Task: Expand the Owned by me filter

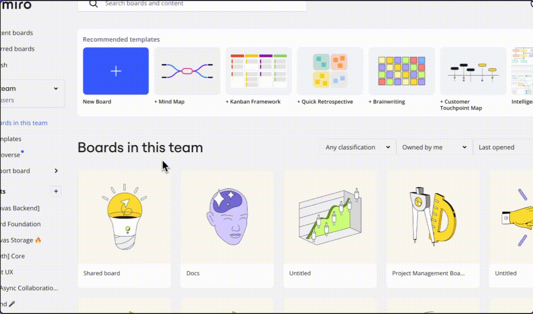Action: (434, 147)
